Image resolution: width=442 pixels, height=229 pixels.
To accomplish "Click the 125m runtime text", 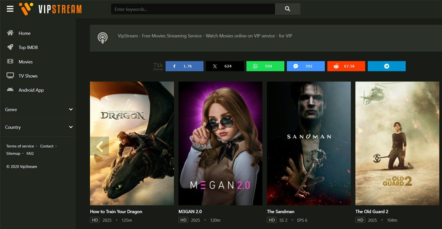I will (x=126, y=220).
